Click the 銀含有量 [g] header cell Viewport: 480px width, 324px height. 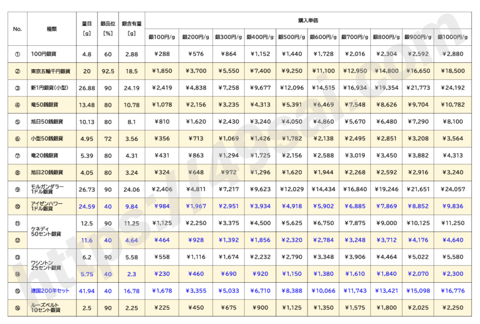tap(131, 29)
